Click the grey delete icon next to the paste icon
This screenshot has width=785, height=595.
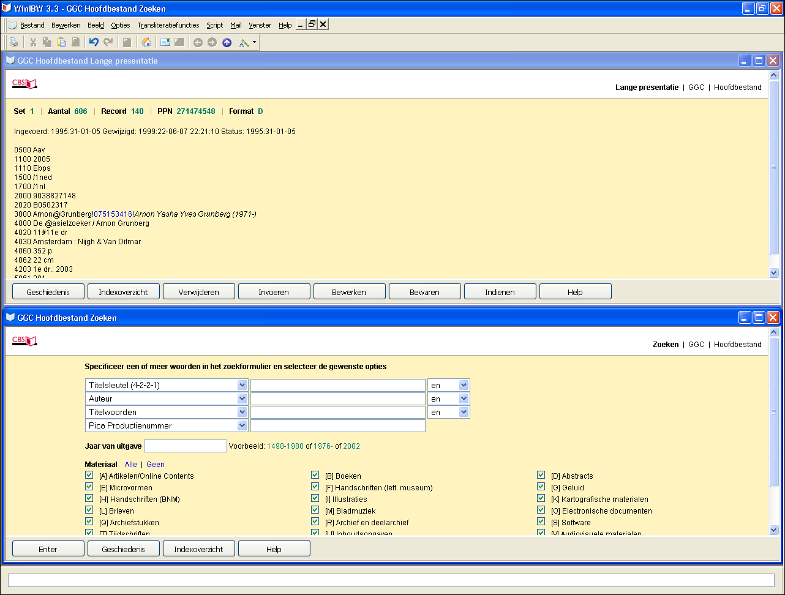[75, 42]
